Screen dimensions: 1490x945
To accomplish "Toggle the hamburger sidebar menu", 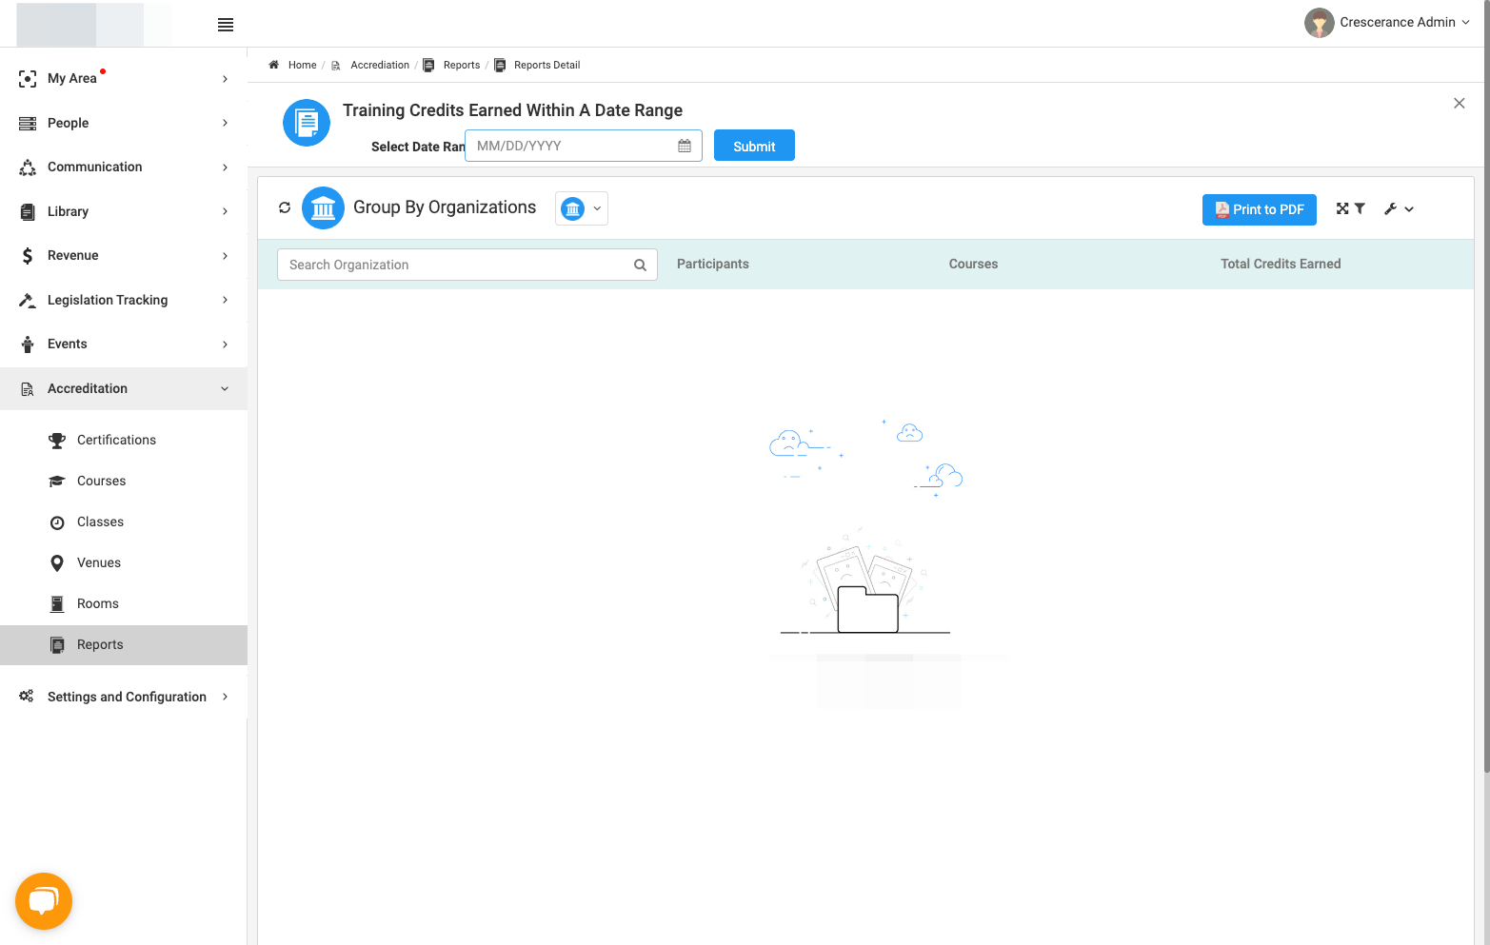I will click(226, 25).
